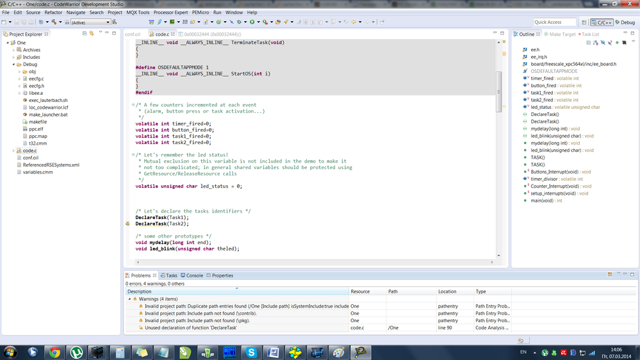Viewport: 640px width, 360px height.
Task: Click into the Quick Access field
Action: point(554,22)
